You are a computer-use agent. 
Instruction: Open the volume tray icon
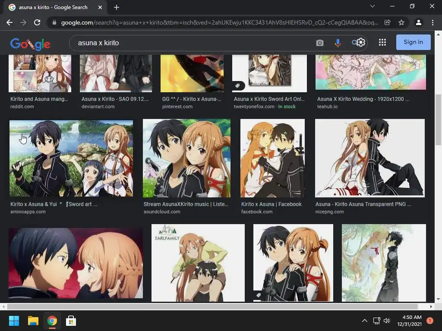tap(387, 321)
